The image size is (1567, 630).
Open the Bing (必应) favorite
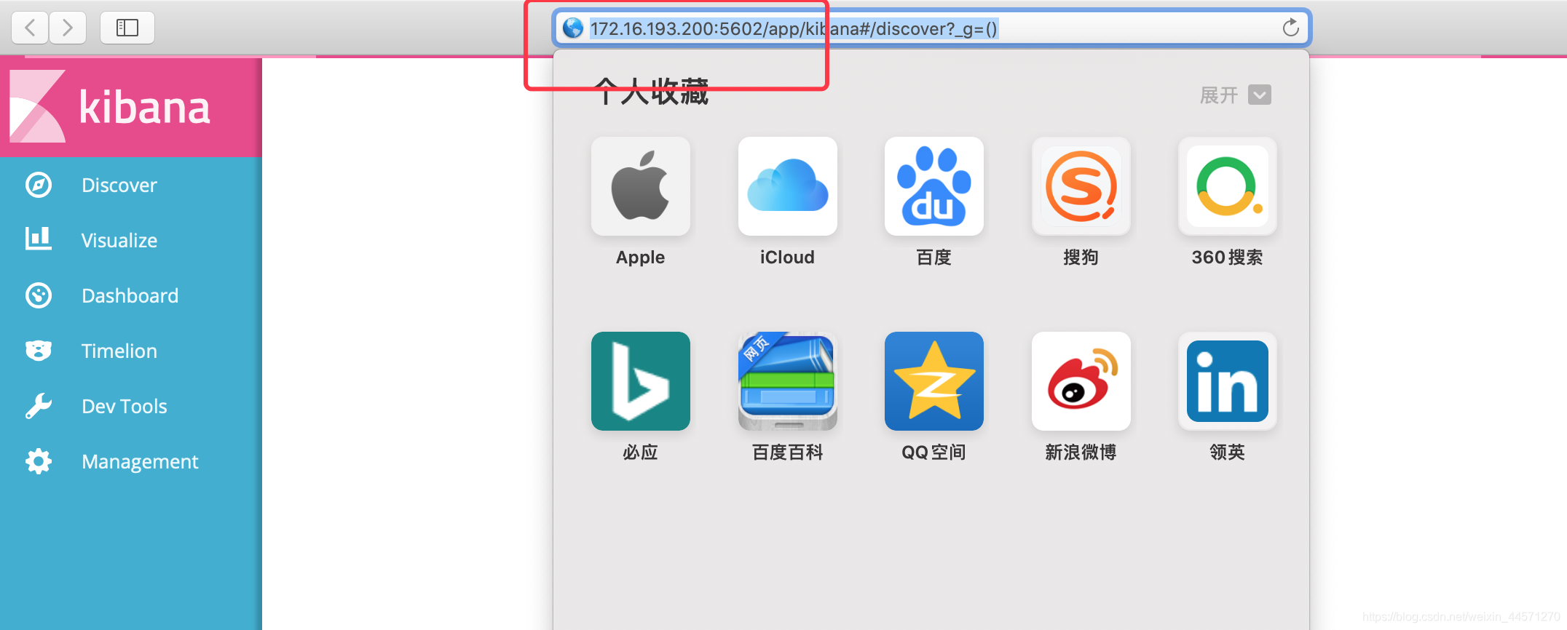641,381
